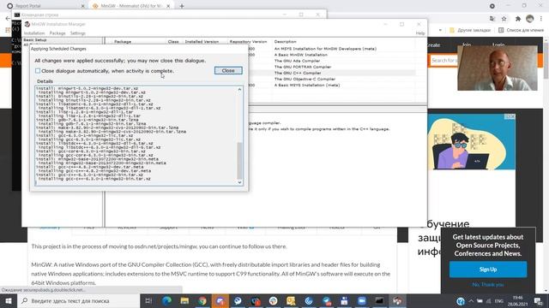Open the notification center icon
This screenshot has height=308, width=549.
tap(538, 301)
